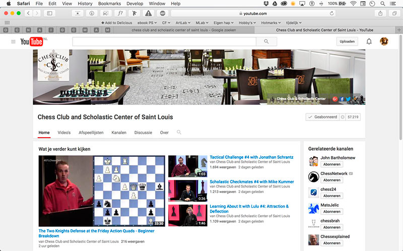Open the account avatar menu
The height and width of the screenshot is (251, 403).
384,41
